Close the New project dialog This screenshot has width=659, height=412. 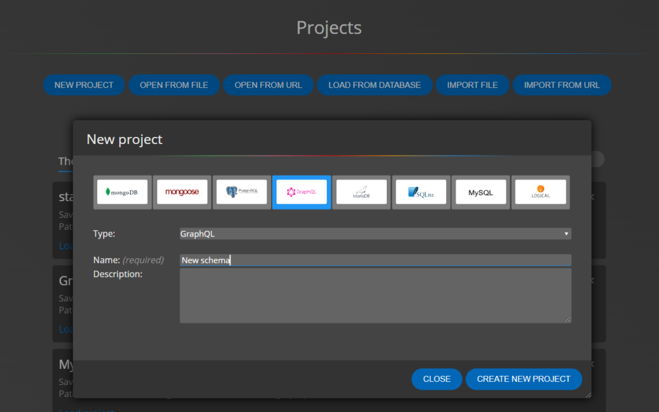pyautogui.click(x=437, y=379)
